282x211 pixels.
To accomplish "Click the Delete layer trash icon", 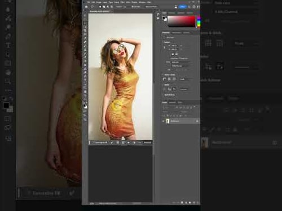I will (x=198, y=203).
